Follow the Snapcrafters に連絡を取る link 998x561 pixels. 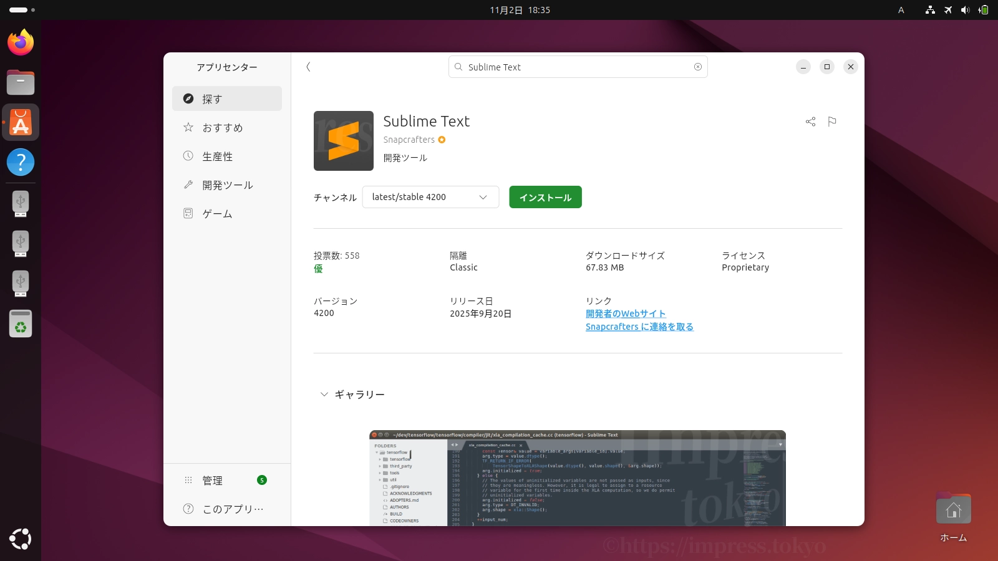pyautogui.click(x=639, y=327)
